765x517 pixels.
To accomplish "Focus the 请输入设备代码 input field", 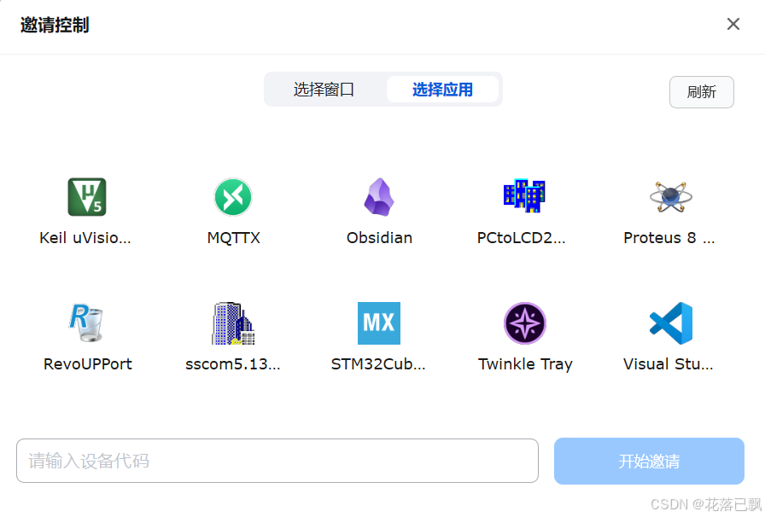I will pyautogui.click(x=277, y=461).
